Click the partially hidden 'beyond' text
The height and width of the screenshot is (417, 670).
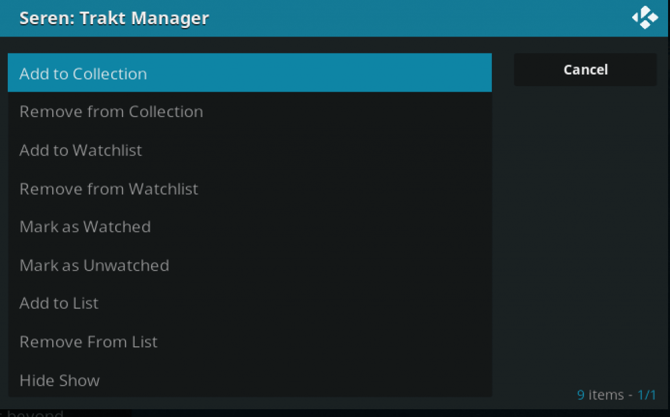tap(35, 413)
